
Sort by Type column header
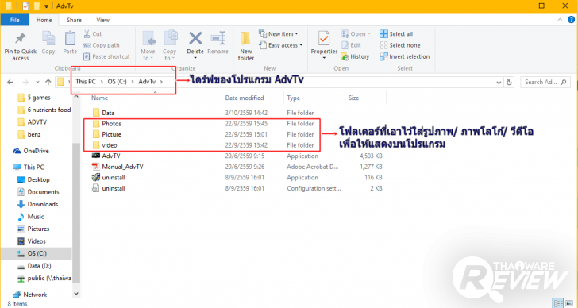tap(294, 98)
